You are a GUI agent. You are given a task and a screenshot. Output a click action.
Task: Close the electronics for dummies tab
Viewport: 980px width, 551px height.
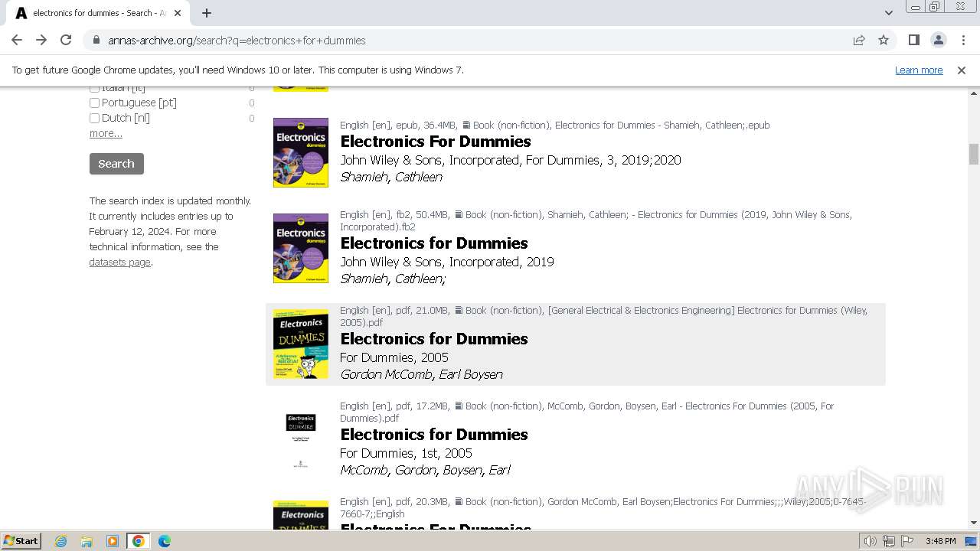(178, 13)
